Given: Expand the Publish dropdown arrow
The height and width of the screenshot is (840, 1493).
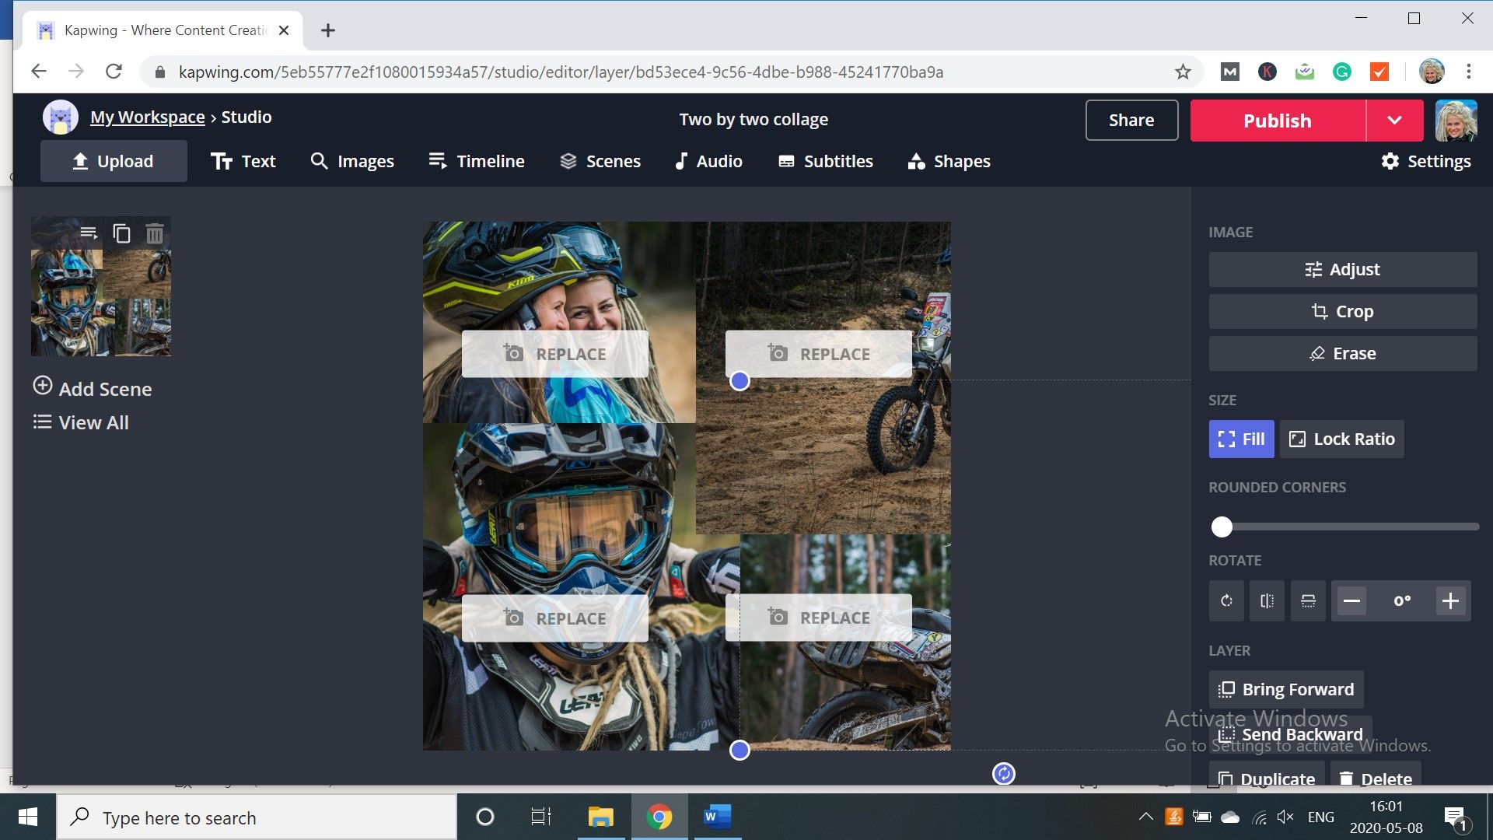Looking at the screenshot, I should (1394, 121).
